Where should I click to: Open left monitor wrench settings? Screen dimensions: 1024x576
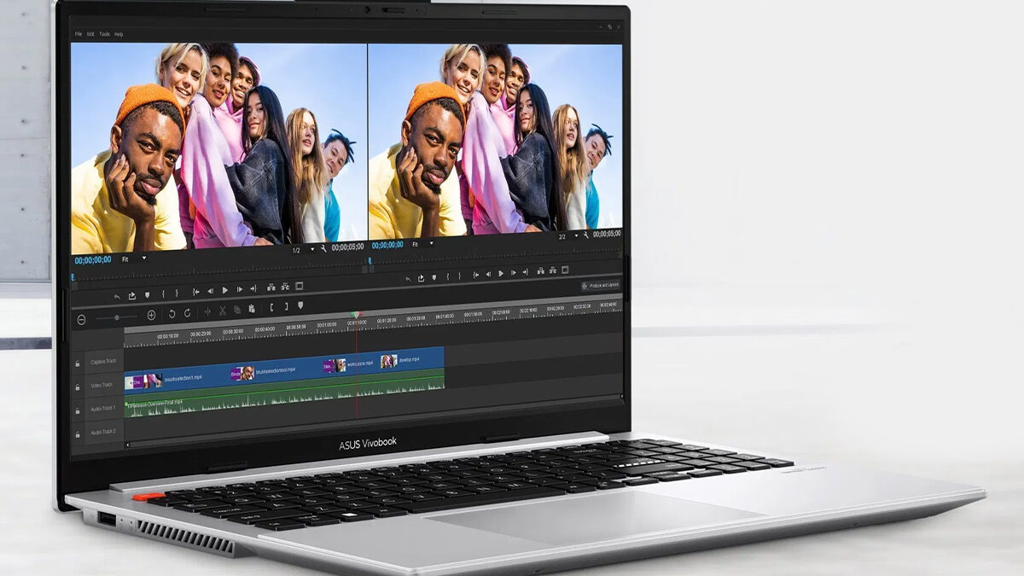(x=323, y=248)
